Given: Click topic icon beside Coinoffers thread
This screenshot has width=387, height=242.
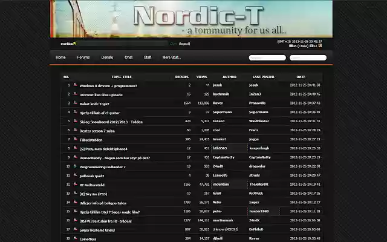Looking at the screenshot, I should tap(75, 238).
